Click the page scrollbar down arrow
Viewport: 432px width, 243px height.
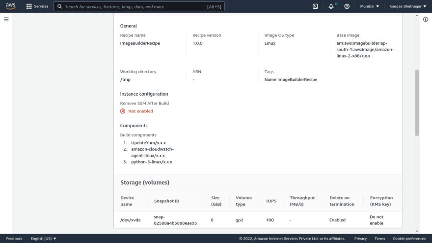tap(417, 231)
